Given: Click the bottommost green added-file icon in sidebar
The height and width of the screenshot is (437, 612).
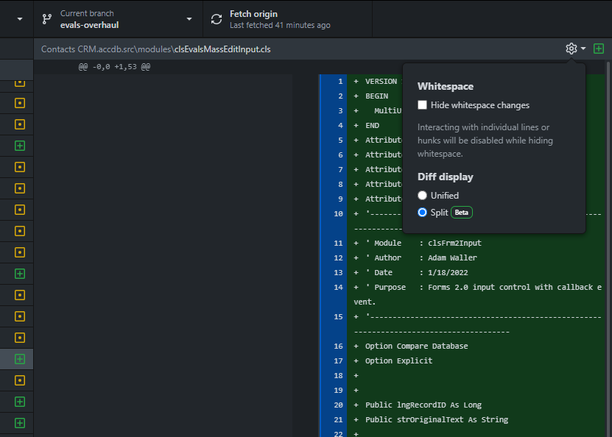Looking at the screenshot, I should 18,423.
